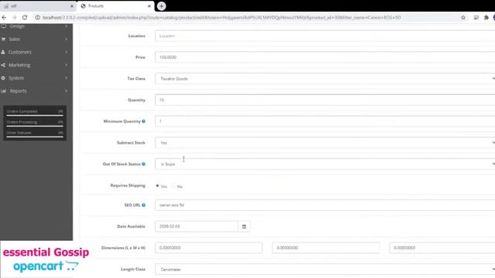This screenshot has height=278, width=495.
Task: Click the Other Statuses progress bar
Action: click(x=35, y=137)
